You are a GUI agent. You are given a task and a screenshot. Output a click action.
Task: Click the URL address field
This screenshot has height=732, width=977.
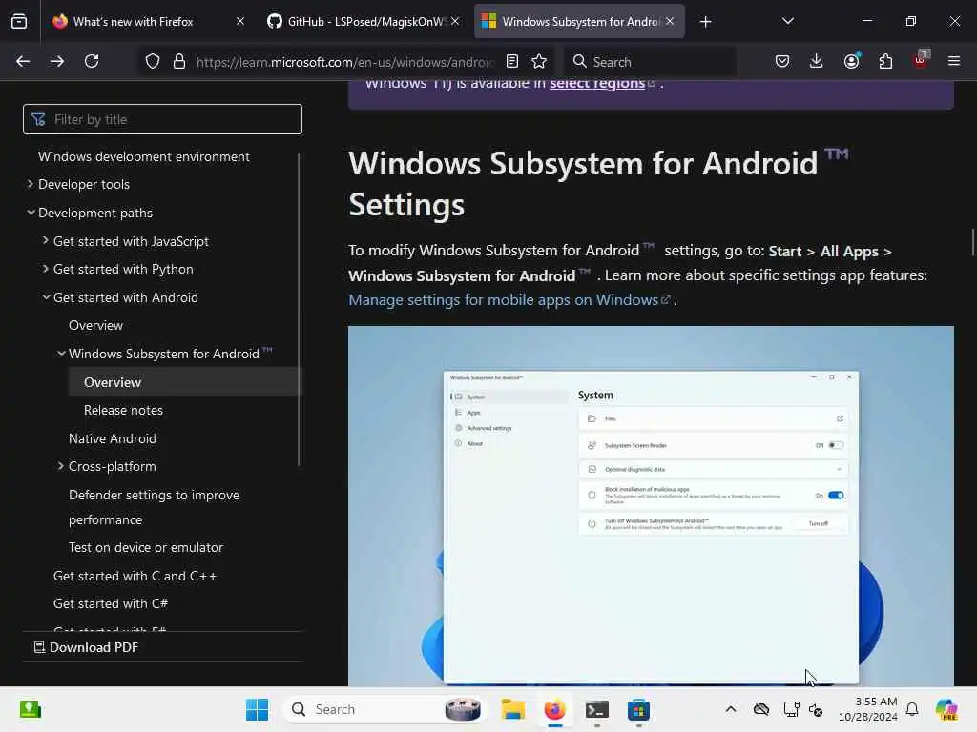click(344, 62)
